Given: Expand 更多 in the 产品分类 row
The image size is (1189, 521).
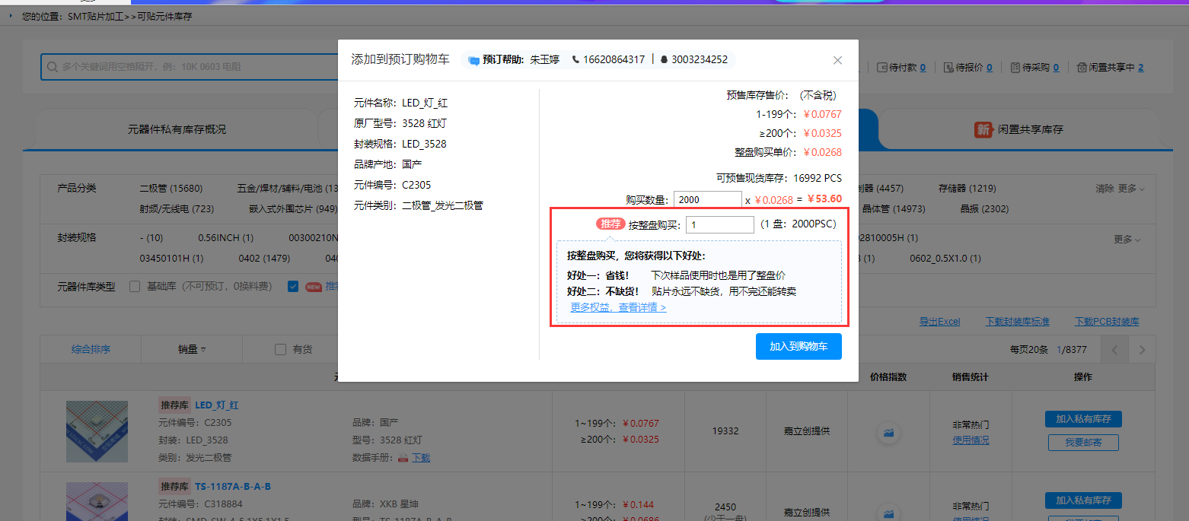Looking at the screenshot, I should (x=1131, y=189).
